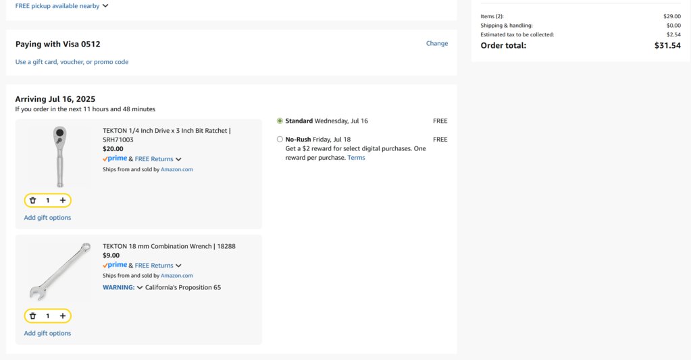Viewport: 691px width, 360px height.
Task: Add one more 18 mm Combination Wrench
Action: point(63,316)
